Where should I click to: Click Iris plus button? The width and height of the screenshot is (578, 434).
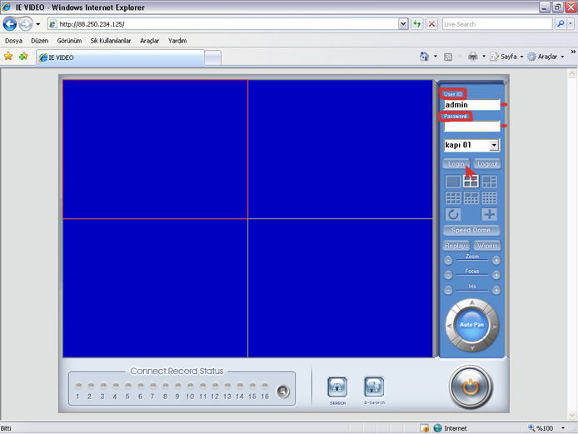(496, 290)
